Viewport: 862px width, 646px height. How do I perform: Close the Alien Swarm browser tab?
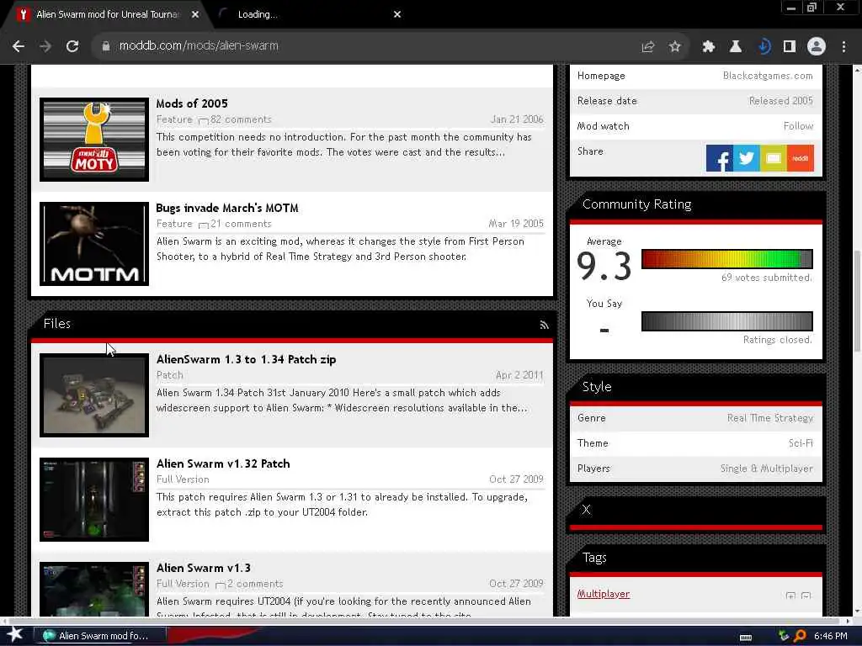pos(195,14)
